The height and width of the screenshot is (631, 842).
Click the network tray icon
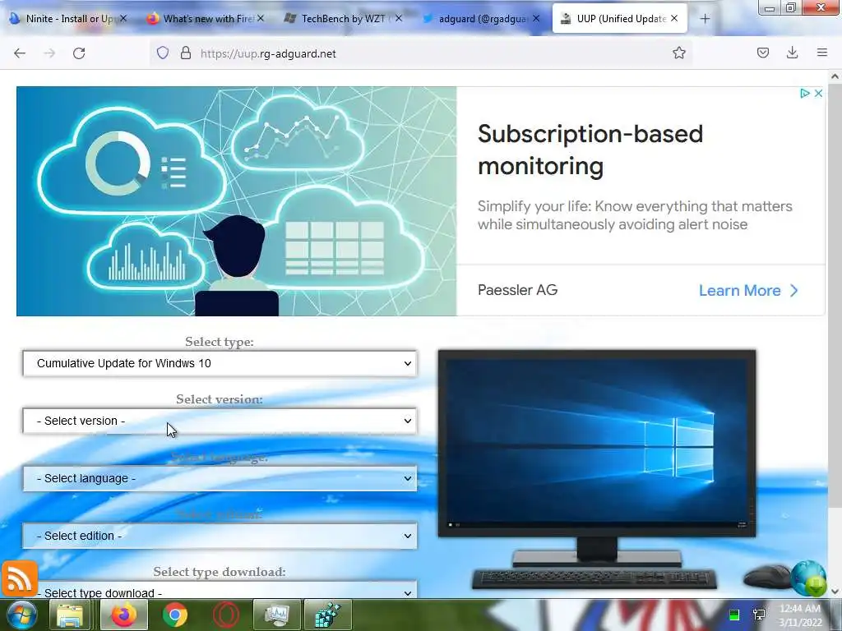coord(759,615)
